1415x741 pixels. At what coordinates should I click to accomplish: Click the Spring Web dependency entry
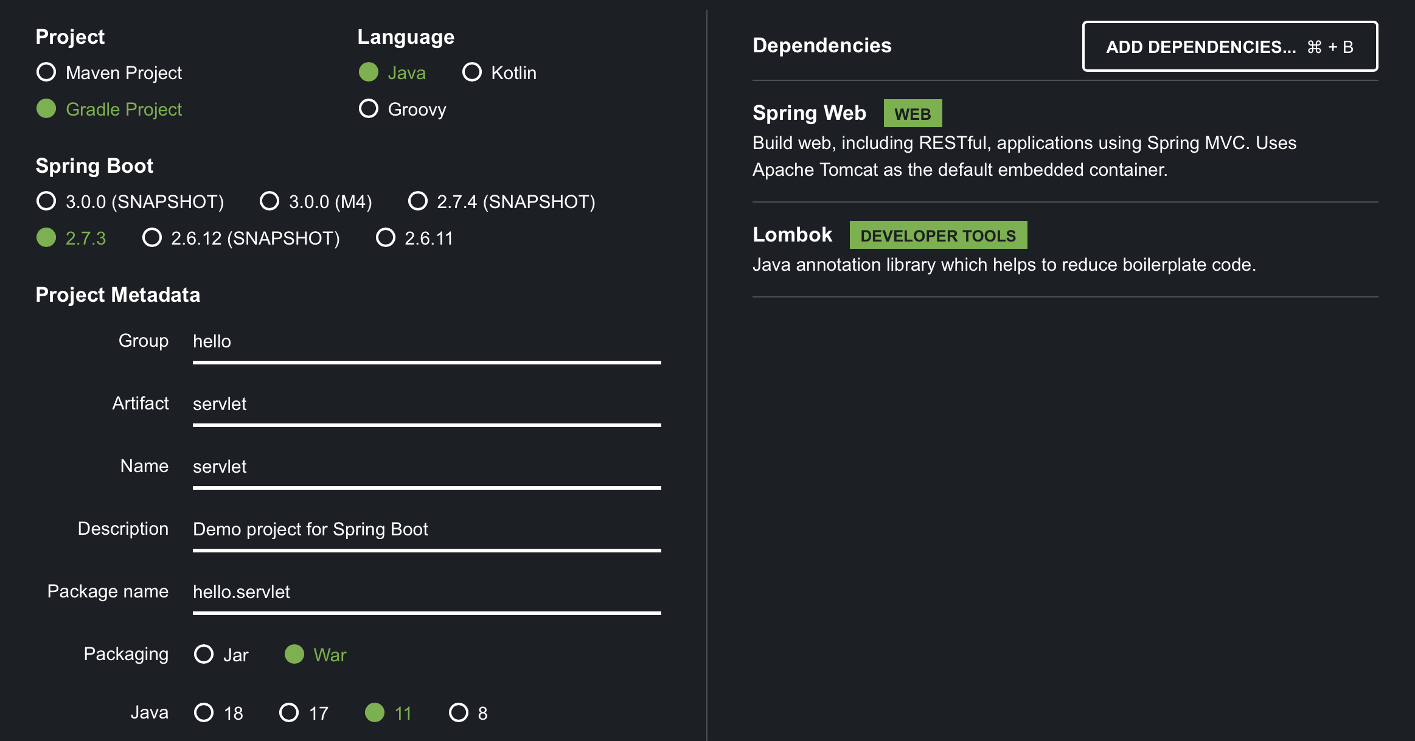[809, 113]
